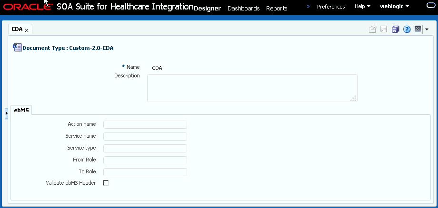Click the document type icon
The height and width of the screenshot is (208, 438).
[x=17, y=47]
